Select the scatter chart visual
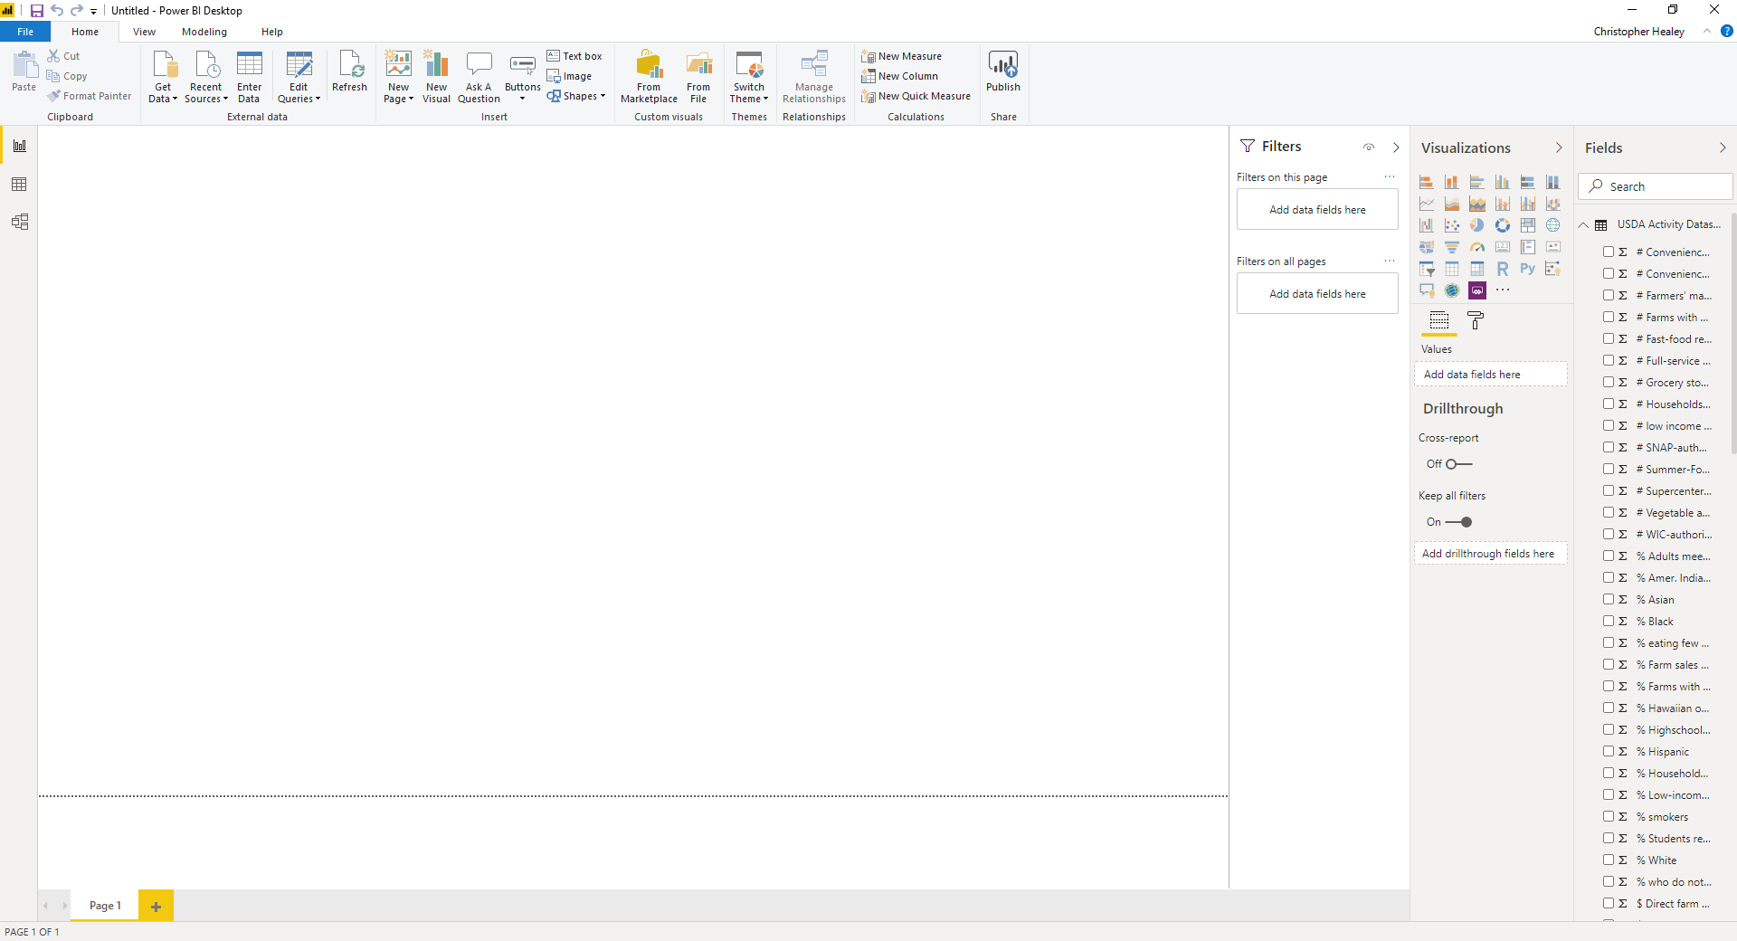 [1452, 225]
